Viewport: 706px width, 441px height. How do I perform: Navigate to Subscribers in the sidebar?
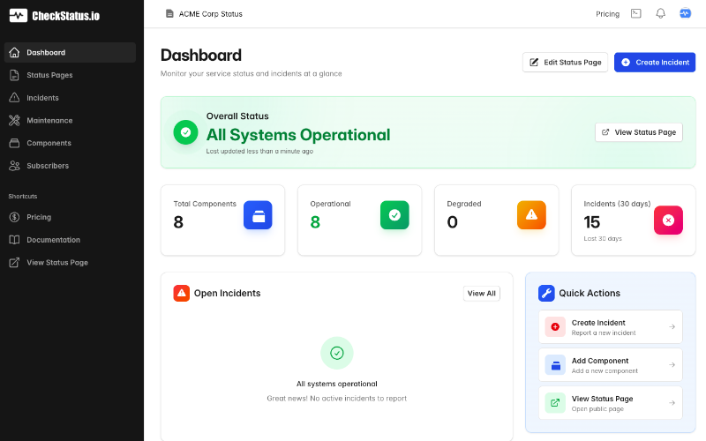click(x=70, y=166)
